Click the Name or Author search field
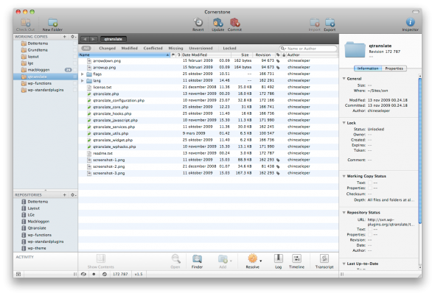Image resolution: width=435 pixels, height=296 pixels. tap(308, 49)
